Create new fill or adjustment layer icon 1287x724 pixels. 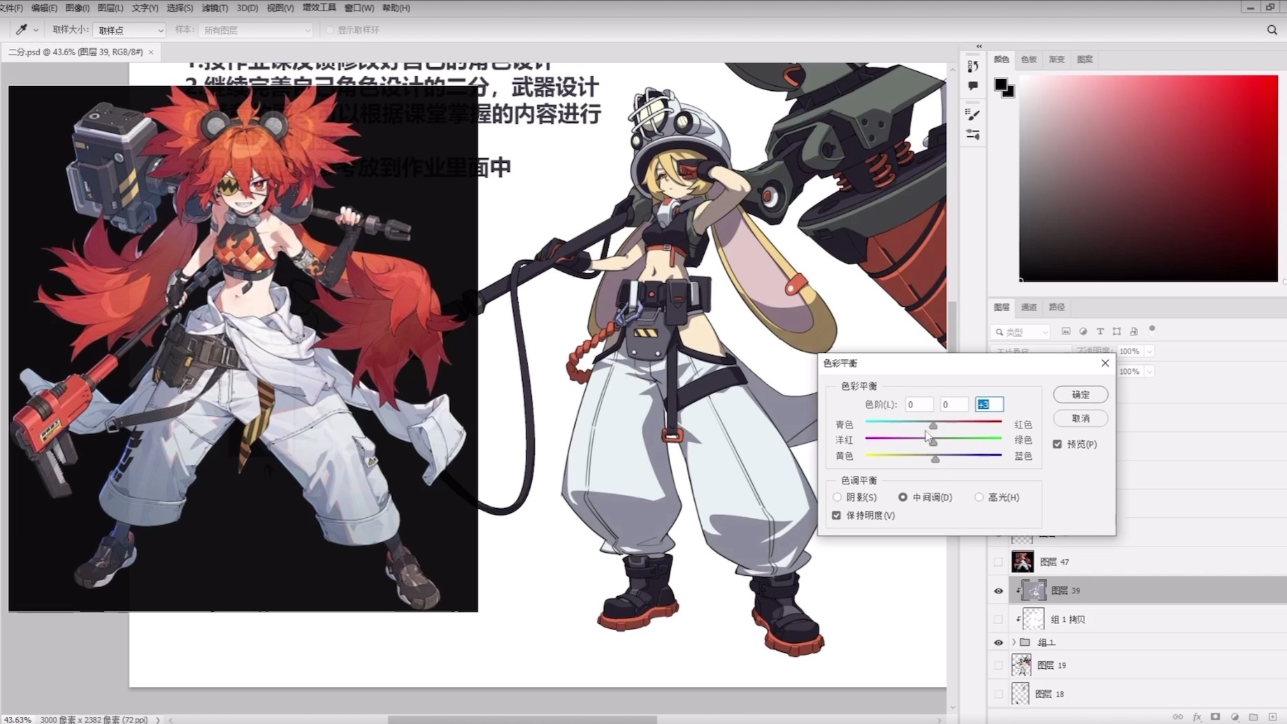pyautogui.click(x=1235, y=717)
